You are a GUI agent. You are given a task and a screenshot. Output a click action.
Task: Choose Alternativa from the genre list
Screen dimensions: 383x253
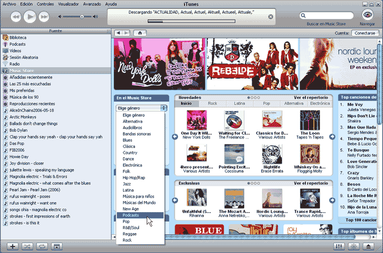(140, 122)
